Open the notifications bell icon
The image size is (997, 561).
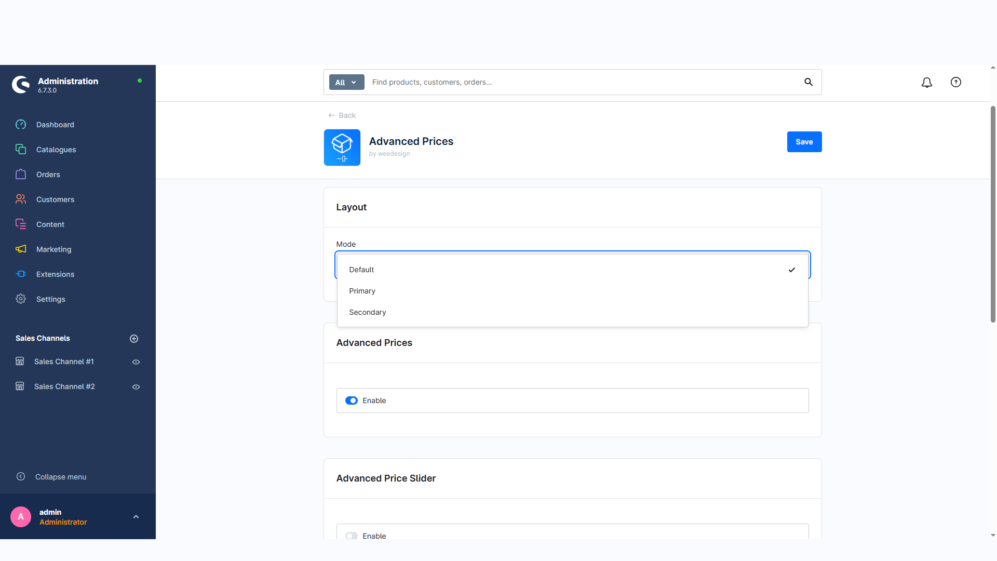click(x=927, y=83)
